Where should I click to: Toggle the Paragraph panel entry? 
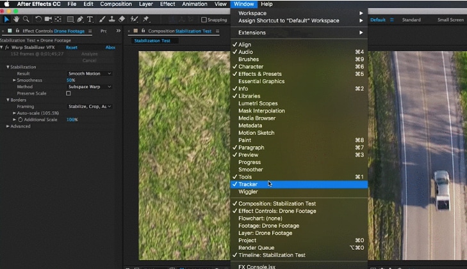(299, 148)
